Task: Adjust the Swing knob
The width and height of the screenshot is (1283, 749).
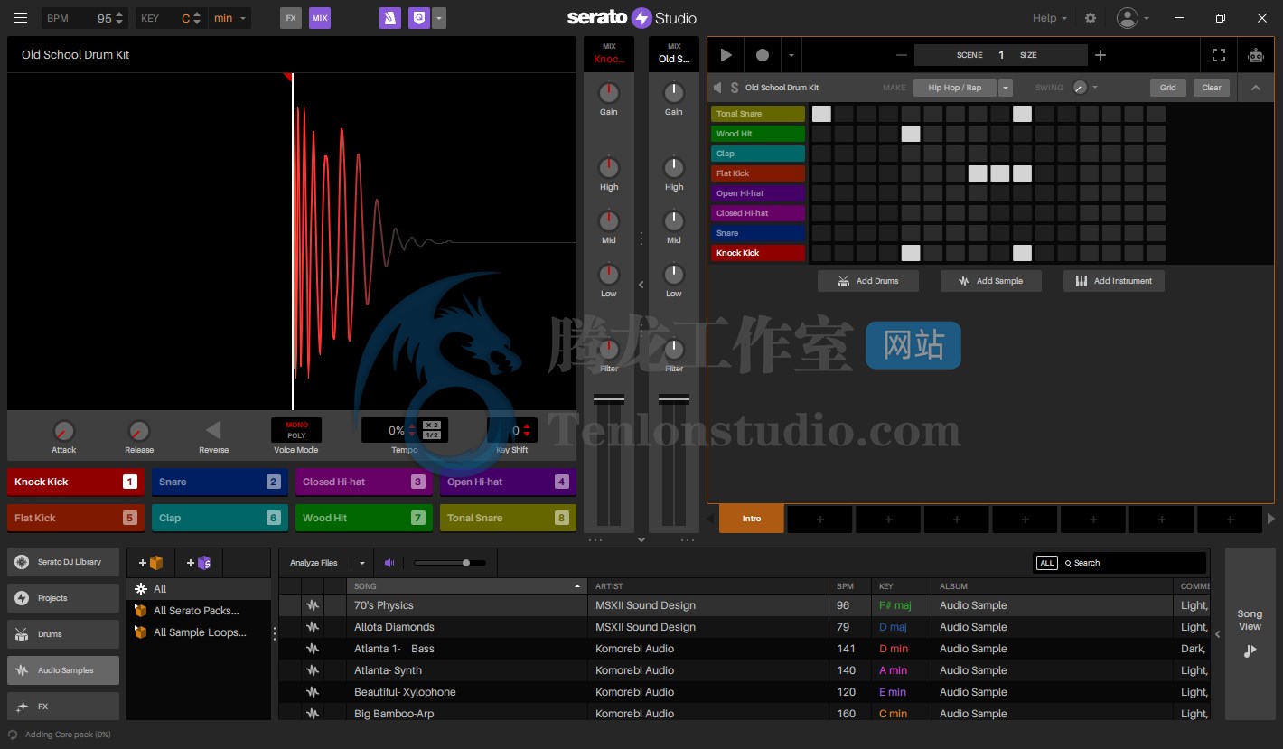Action: tap(1080, 88)
